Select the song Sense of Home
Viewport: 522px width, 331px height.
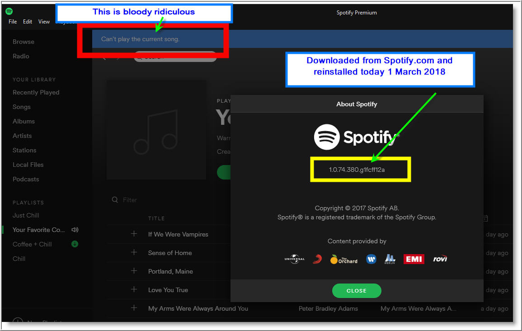click(x=170, y=253)
